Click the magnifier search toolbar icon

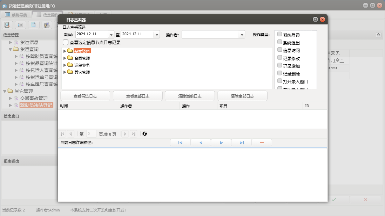pos(7,25)
